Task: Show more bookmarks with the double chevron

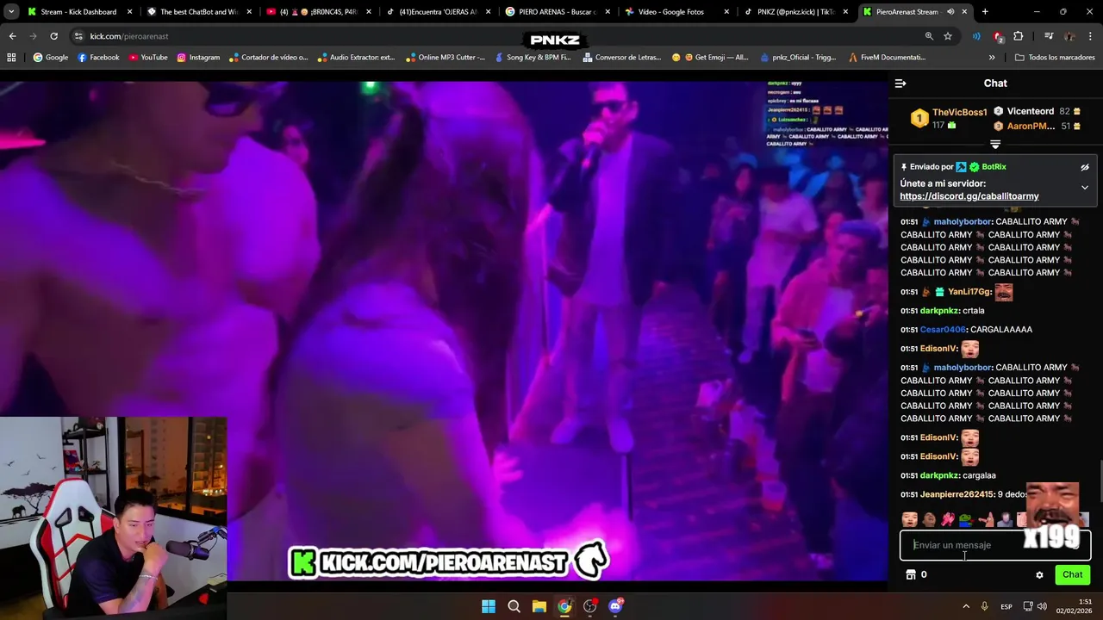Action: point(992,57)
